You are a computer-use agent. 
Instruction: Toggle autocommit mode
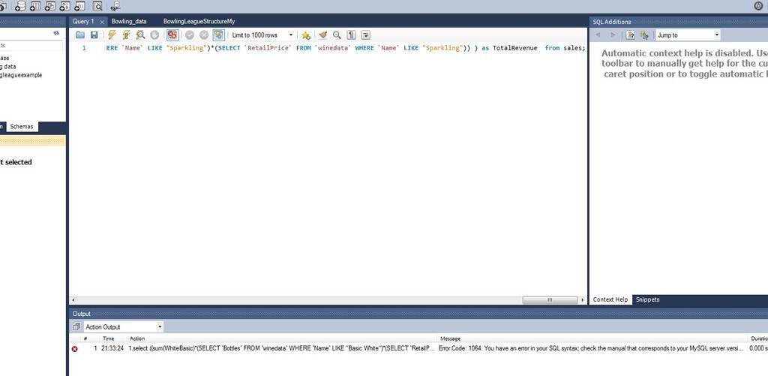(x=218, y=35)
